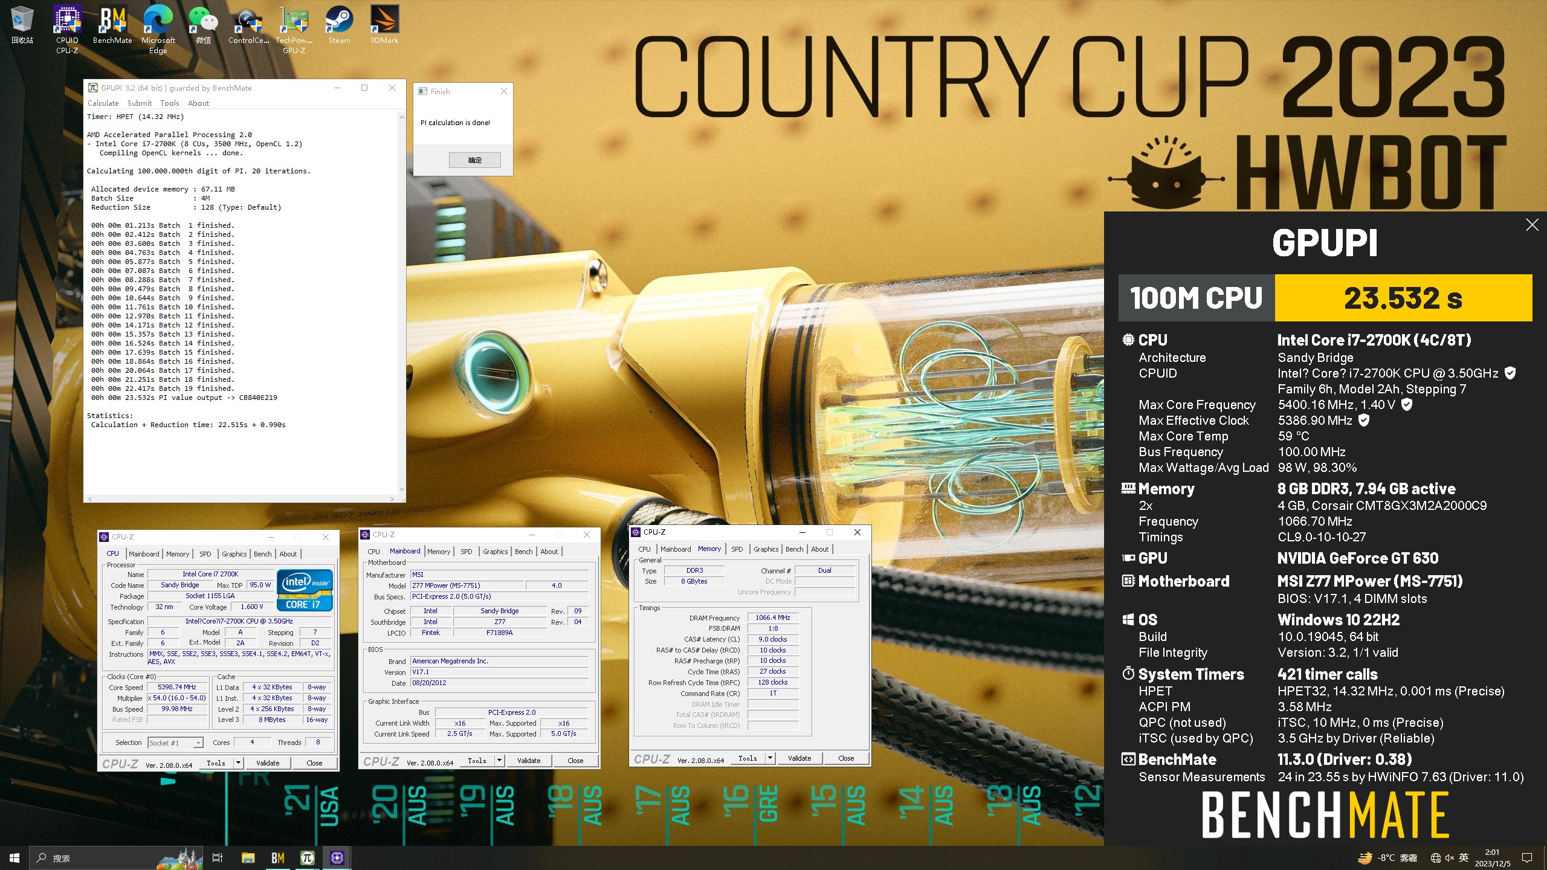This screenshot has height=870, width=1547.
Task: Close the BenchMate GPUPI result panel
Action: click(x=1532, y=225)
